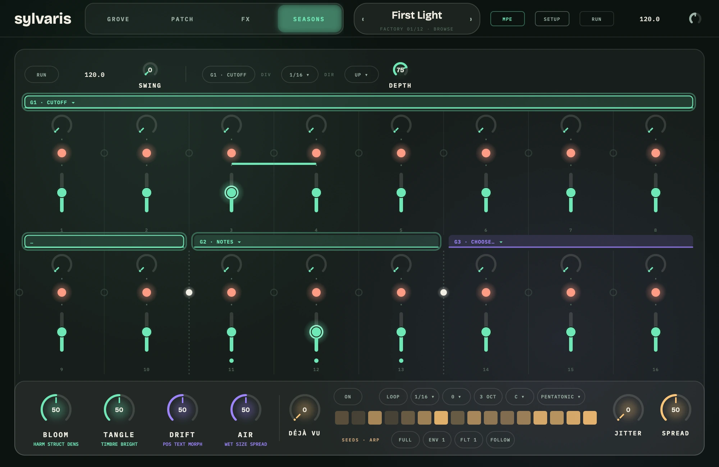Click the sylvaris logo

[43, 19]
